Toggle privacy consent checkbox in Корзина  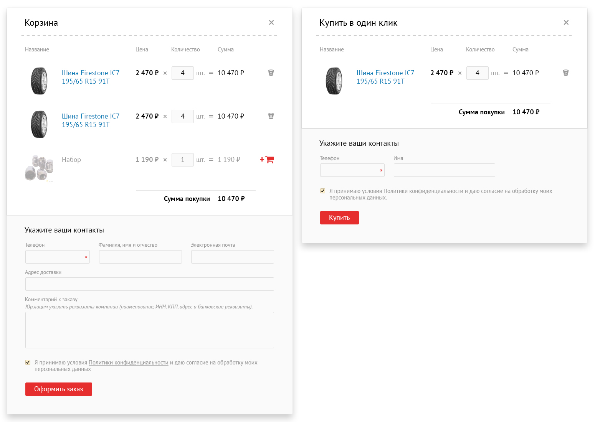tap(28, 363)
